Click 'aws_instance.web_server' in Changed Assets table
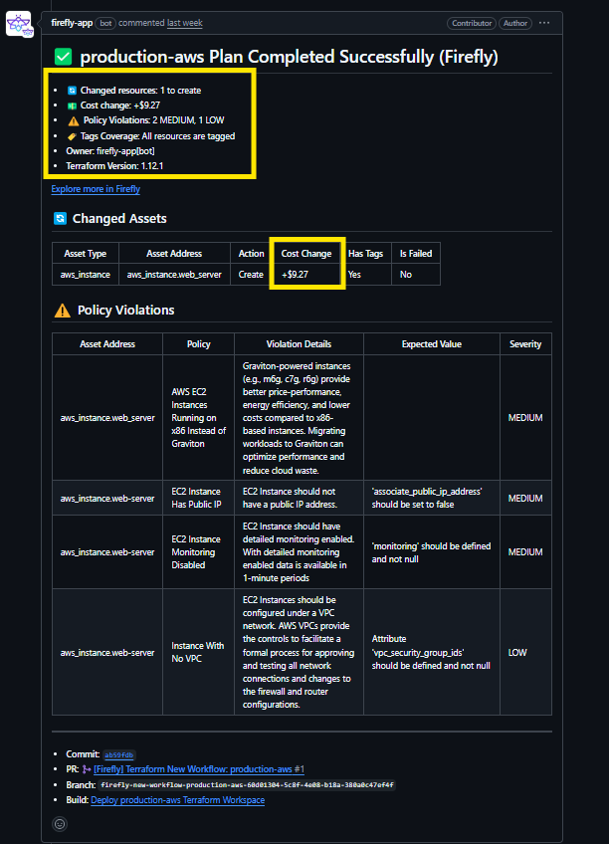The width and height of the screenshot is (609, 844). coord(174,275)
